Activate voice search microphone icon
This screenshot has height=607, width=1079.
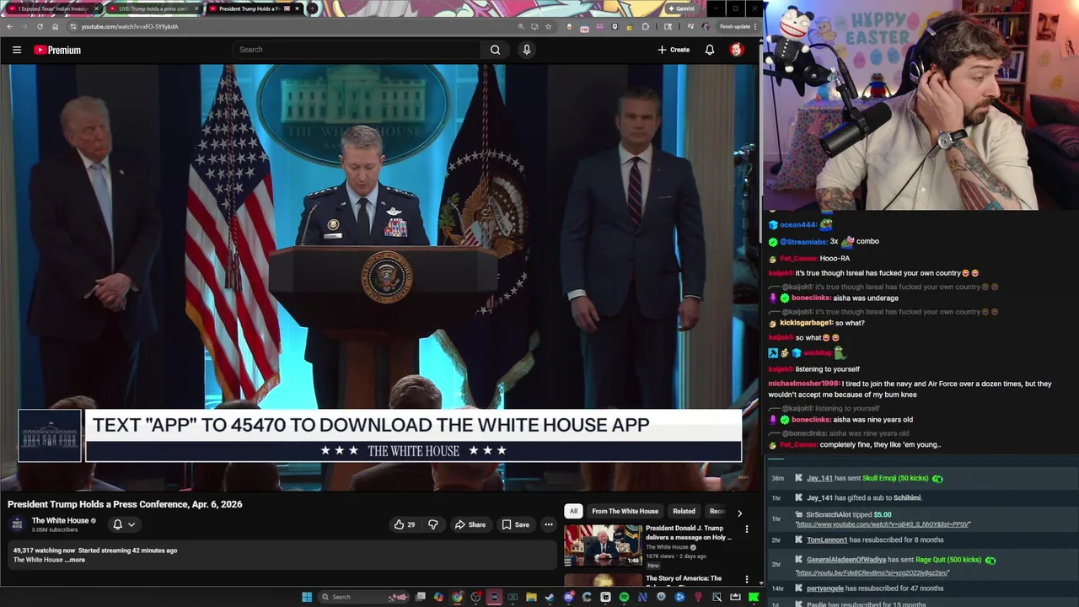[x=527, y=50]
